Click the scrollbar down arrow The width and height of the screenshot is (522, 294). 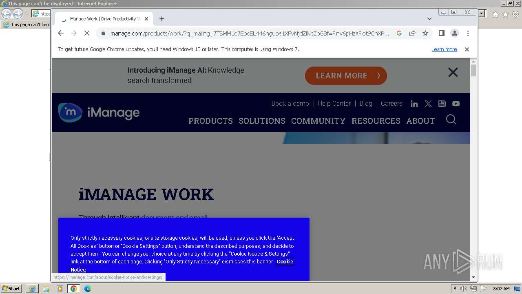click(473, 278)
